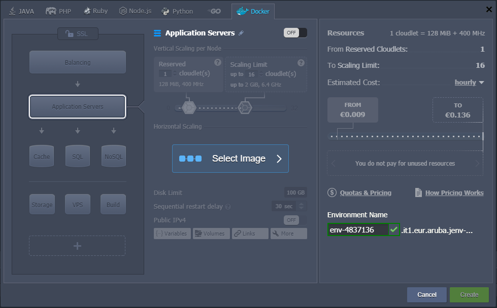The image size is (497, 308).
Task: Expand the Select Image chooser
Action: coord(230,159)
